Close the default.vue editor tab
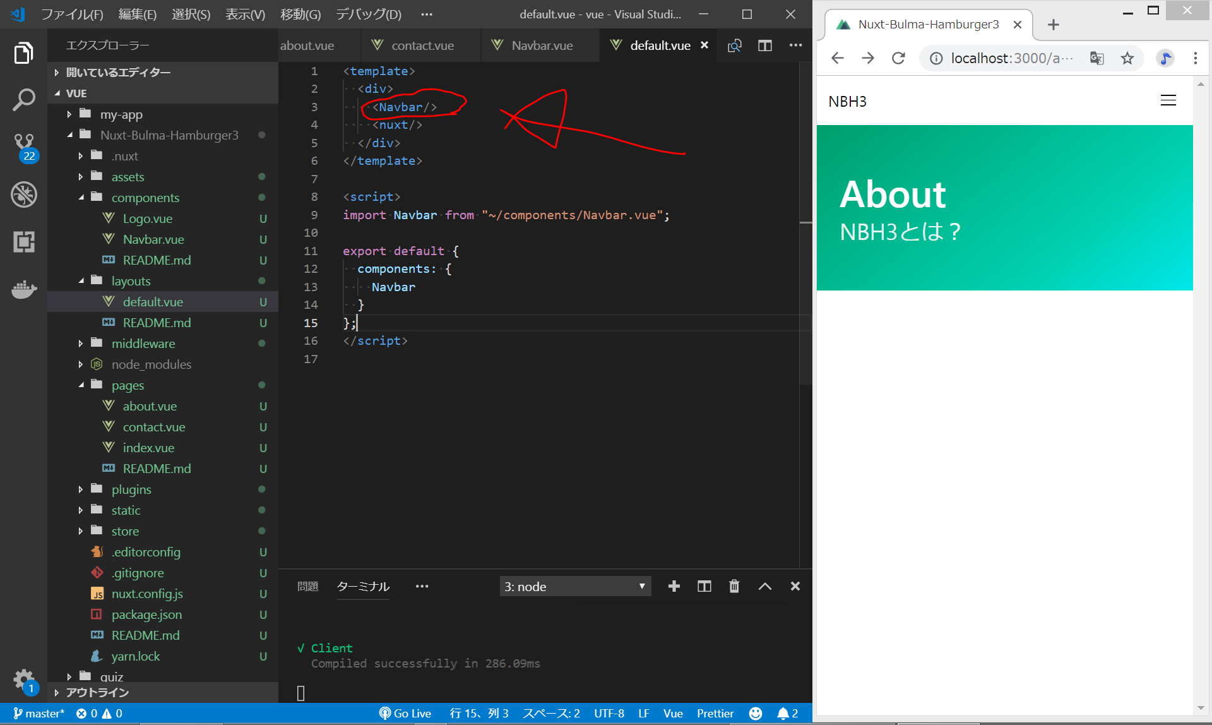The width and height of the screenshot is (1212, 725). (x=704, y=45)
